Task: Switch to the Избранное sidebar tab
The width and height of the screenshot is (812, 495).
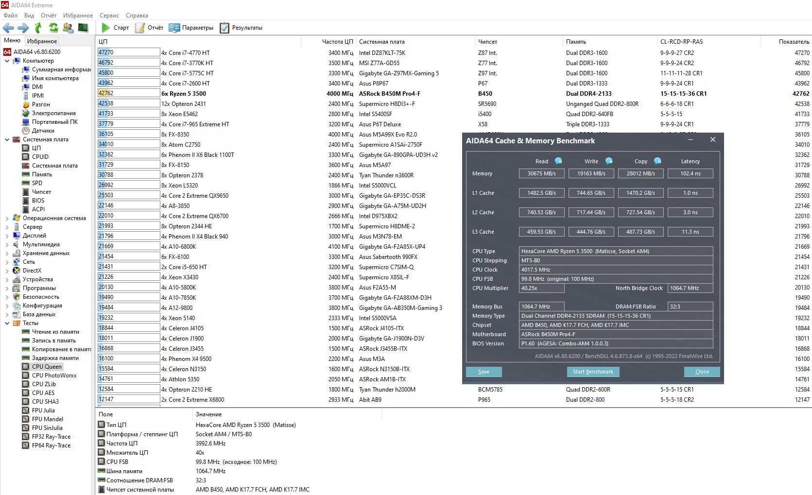Action: 42,41
